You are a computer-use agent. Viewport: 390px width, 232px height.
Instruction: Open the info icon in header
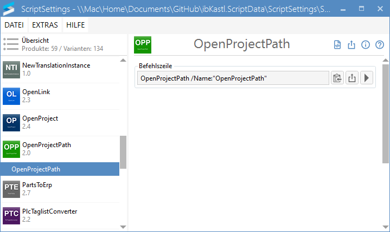pos(366,45)
